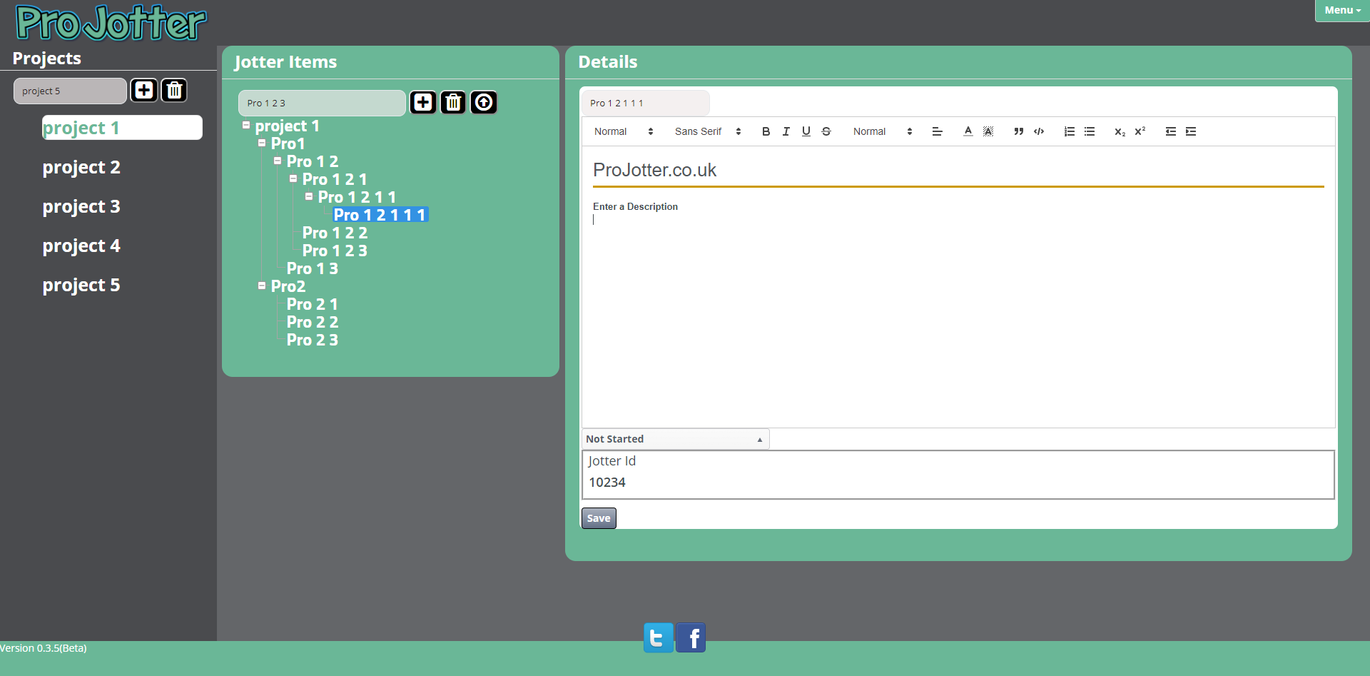Open the Not Started status dropdown
1370x676 pixels.
pos(675,439)
